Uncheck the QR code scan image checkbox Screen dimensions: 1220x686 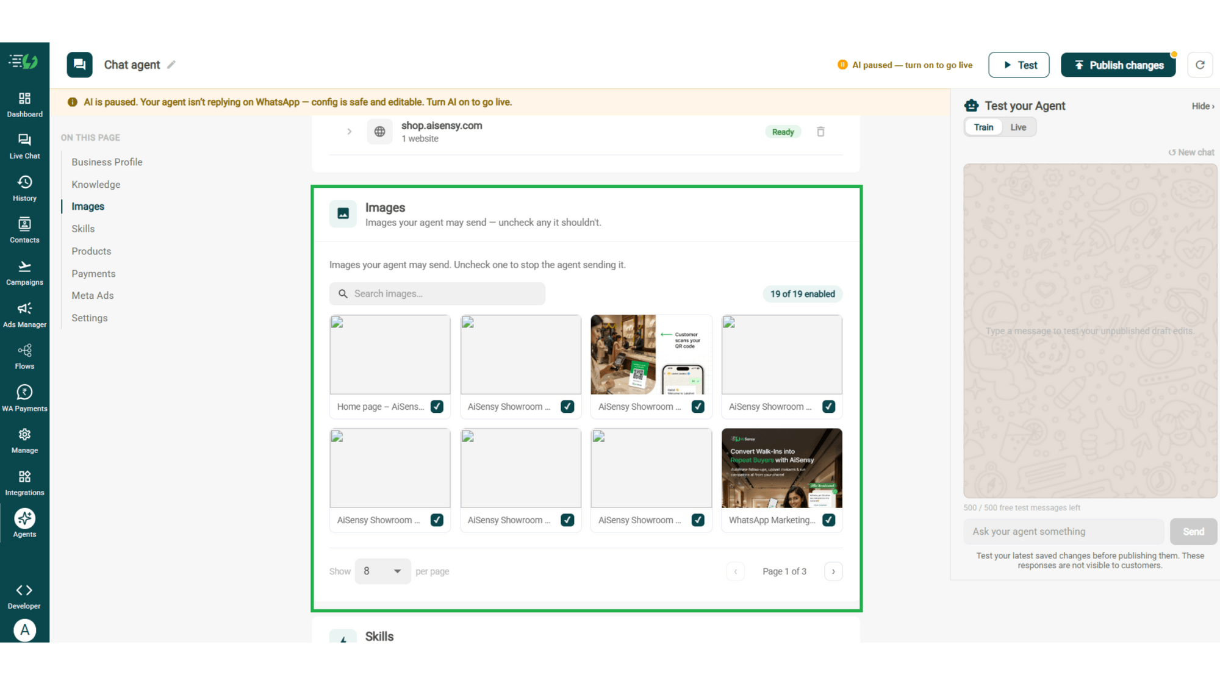tap(698, 407)
